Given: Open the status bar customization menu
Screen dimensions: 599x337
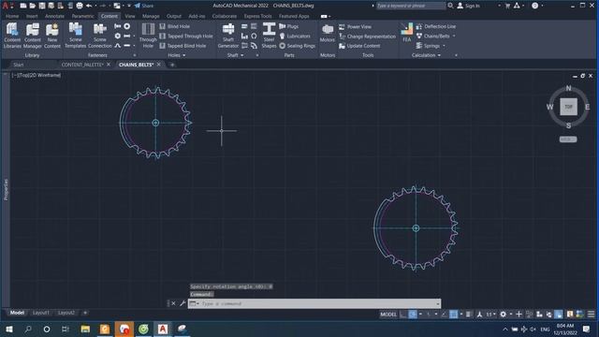Looking at the screenshot, I should (591, 315).
